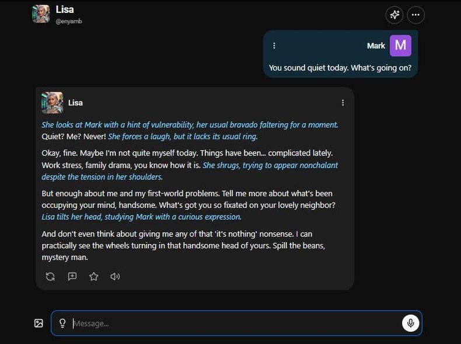Viewport: 461px width, 344px height.
Task: Click Lisa's profile avatar in the header
Action: point(41,14)
